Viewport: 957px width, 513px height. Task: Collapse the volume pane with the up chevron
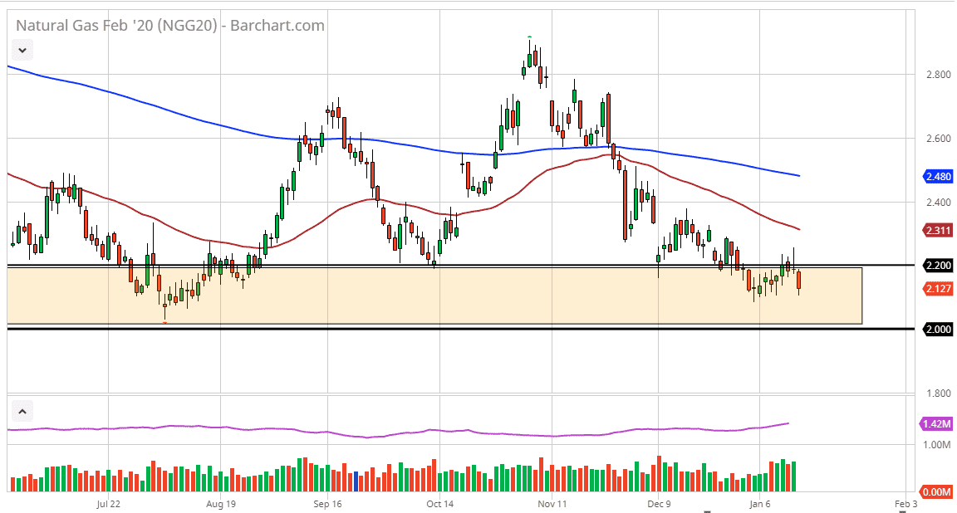[x=22, y=410]
